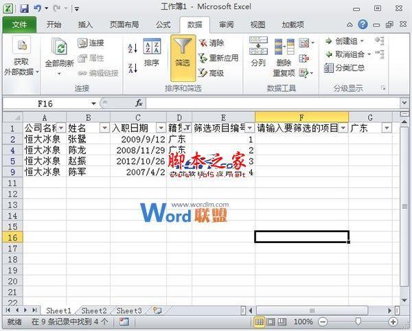Clear the filter (清除)
Screen dimensions: 412x331
point(211,43)
